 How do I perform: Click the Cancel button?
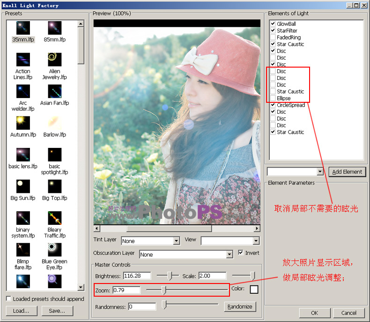click(349, 313)
